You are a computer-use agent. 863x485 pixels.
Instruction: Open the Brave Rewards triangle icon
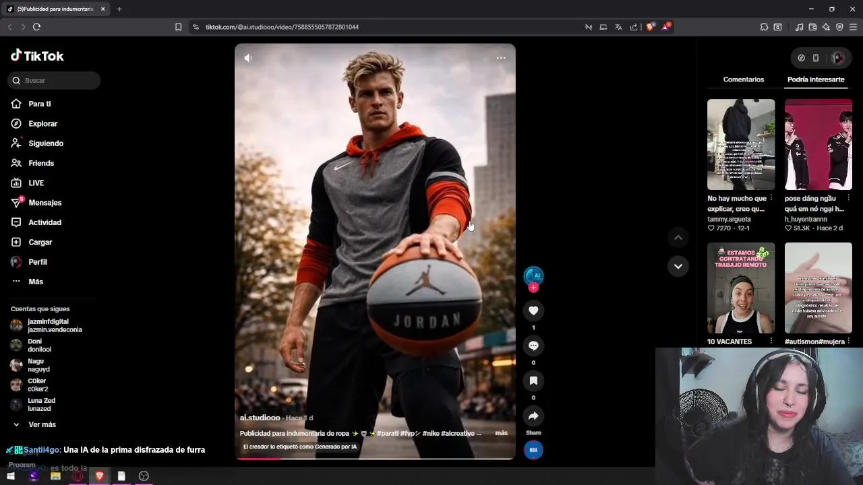666,27
